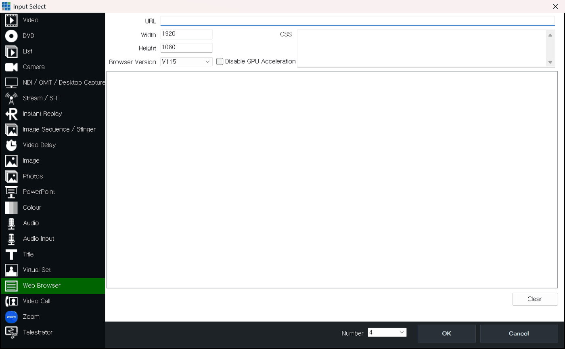The width and height of the screenshot is (565, 349).
Task: Pick the Camera input icon
Action: (x=11, y=67)
